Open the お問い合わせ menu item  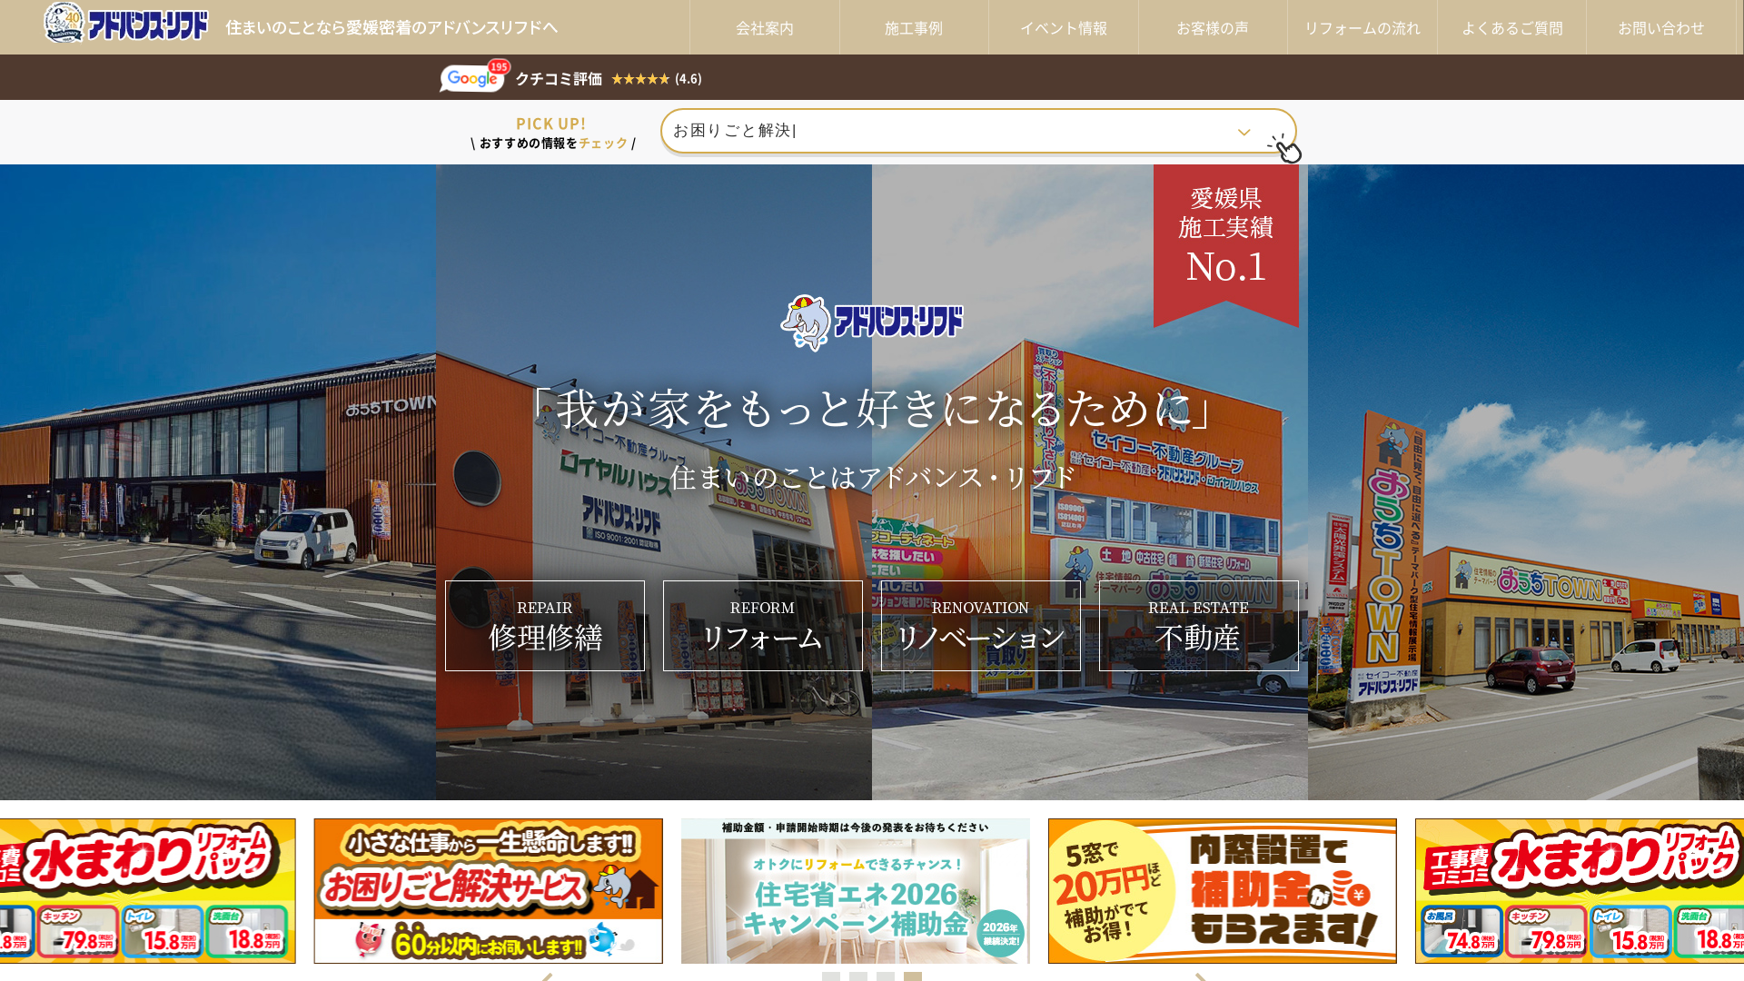(x=1661, y=27)
